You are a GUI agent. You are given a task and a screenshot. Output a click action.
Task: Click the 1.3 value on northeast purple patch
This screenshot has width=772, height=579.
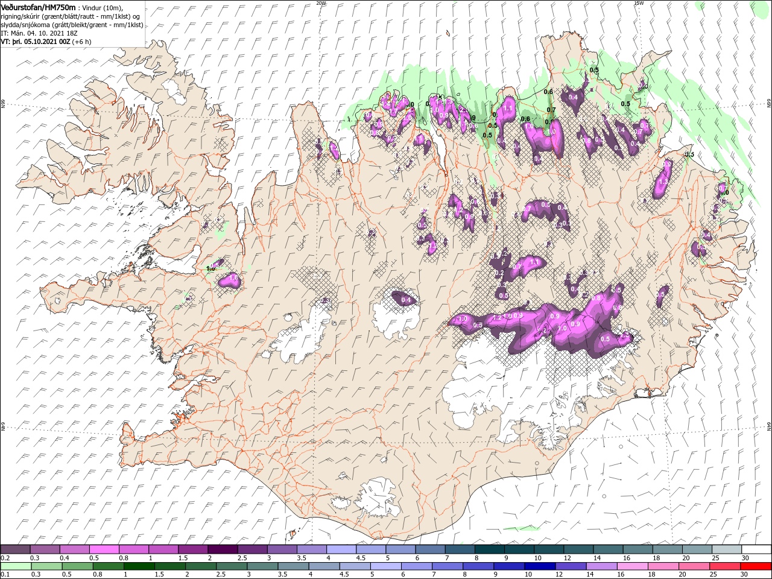point(663,182)
